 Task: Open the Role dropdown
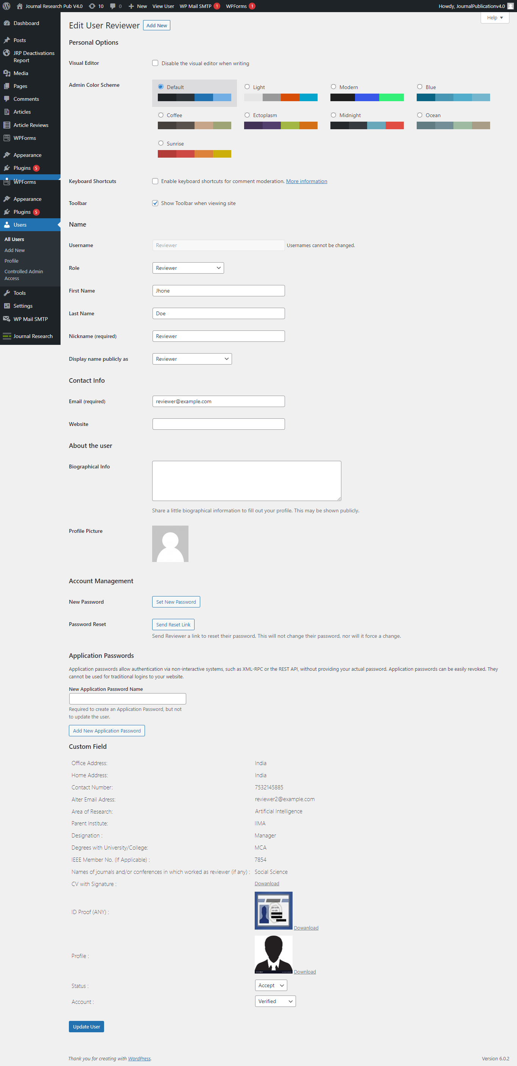pos(188,268)
